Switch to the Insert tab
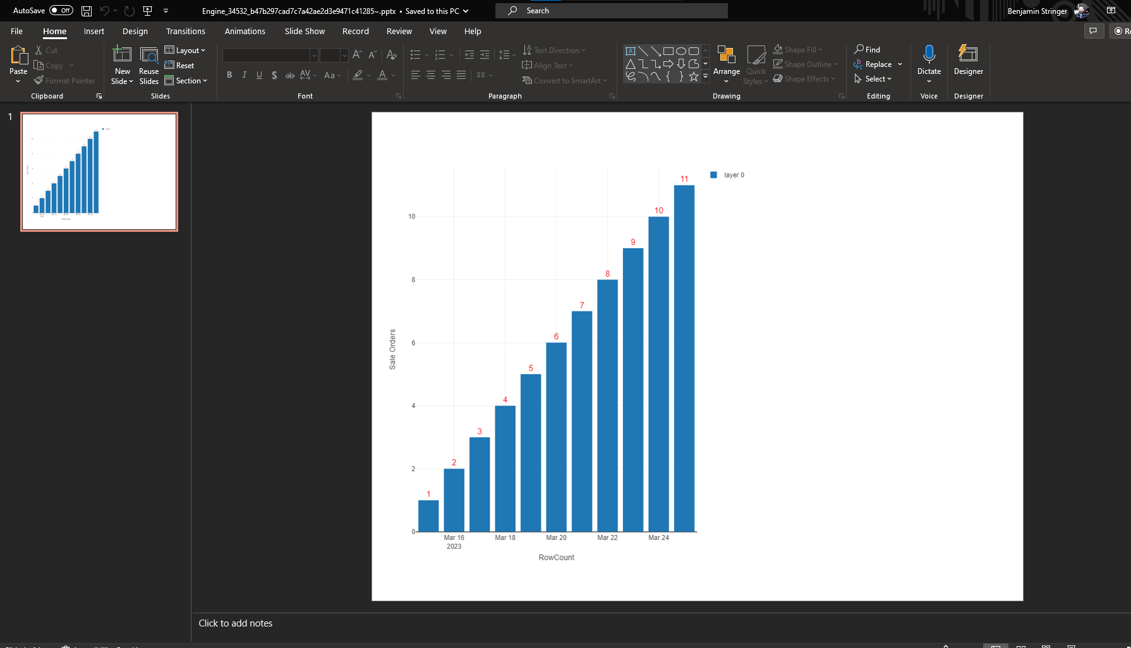Viewport: 1131px width, 648px height. 94,31
